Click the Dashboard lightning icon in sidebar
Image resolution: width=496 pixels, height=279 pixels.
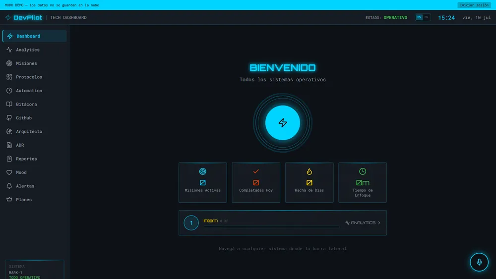[x=10, y=36]
